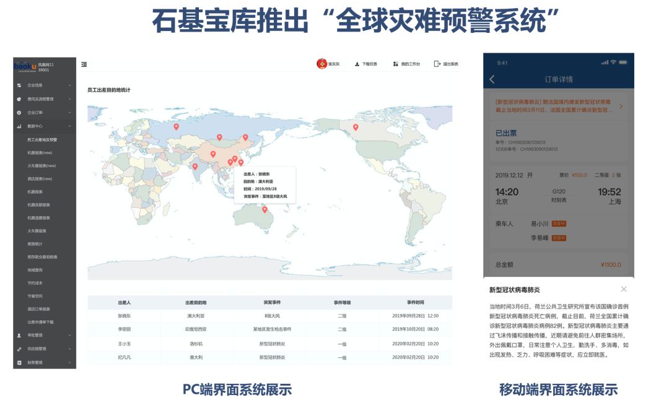669x413 pixels.
Task: Click the 印度尼西亚 destination cell
Action: click(x=196, y=329)
